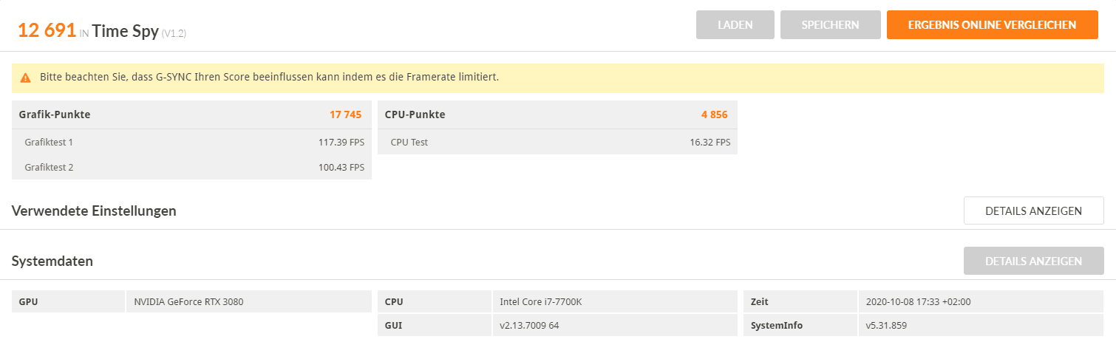The width and height of the screenshot is (1116, 342).
Task: Show details for Verwendete Einstellungen
Action: (x=1034, y=211)
